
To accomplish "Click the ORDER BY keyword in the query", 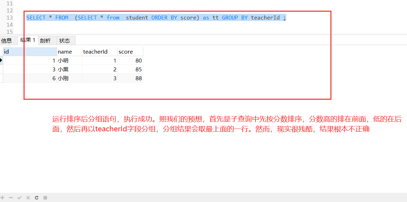I will 164,18.
